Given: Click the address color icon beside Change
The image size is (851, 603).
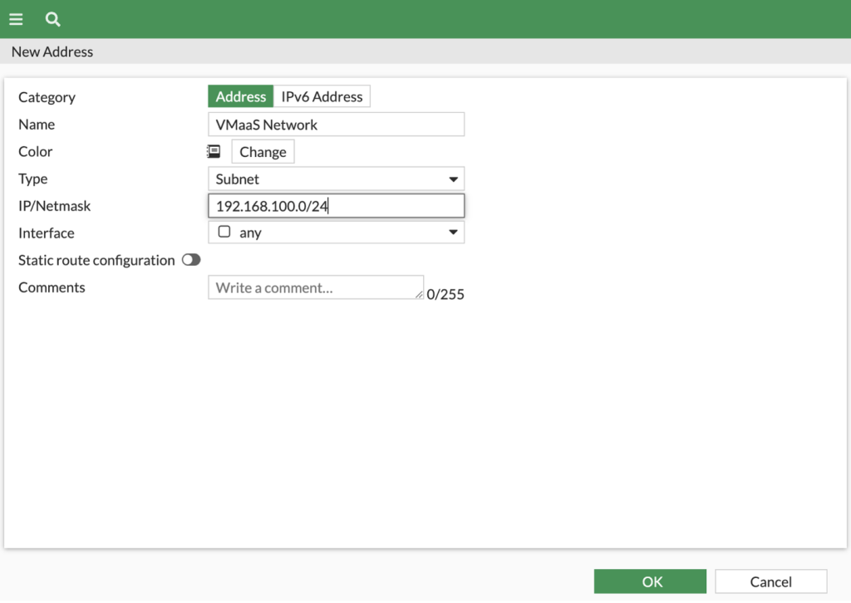Looking at the screenshot, I should tap(214, 152).
